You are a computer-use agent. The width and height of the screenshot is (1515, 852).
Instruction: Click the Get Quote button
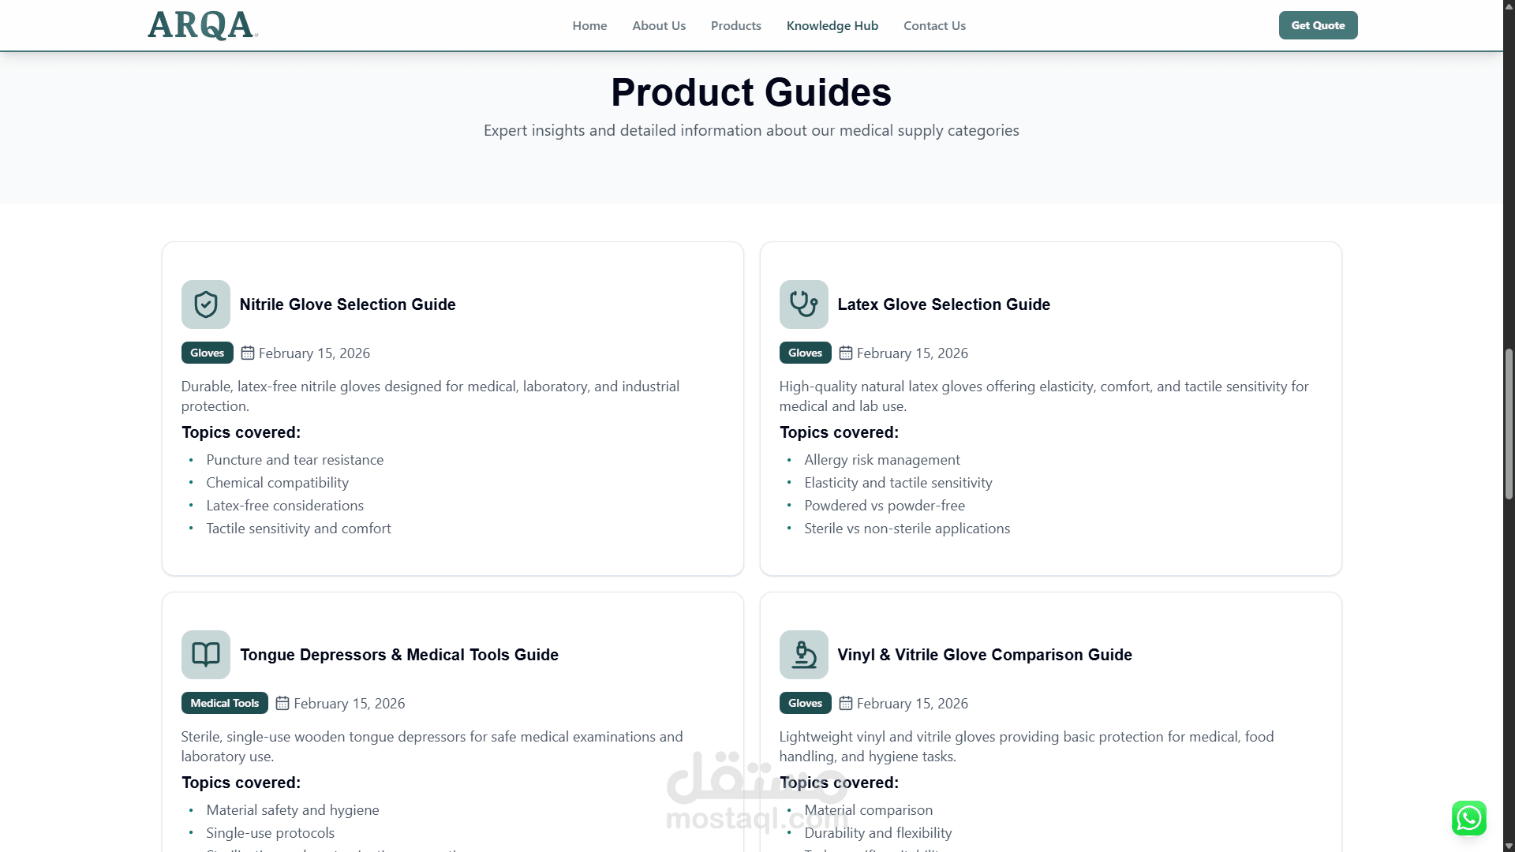click(1318, 25)
